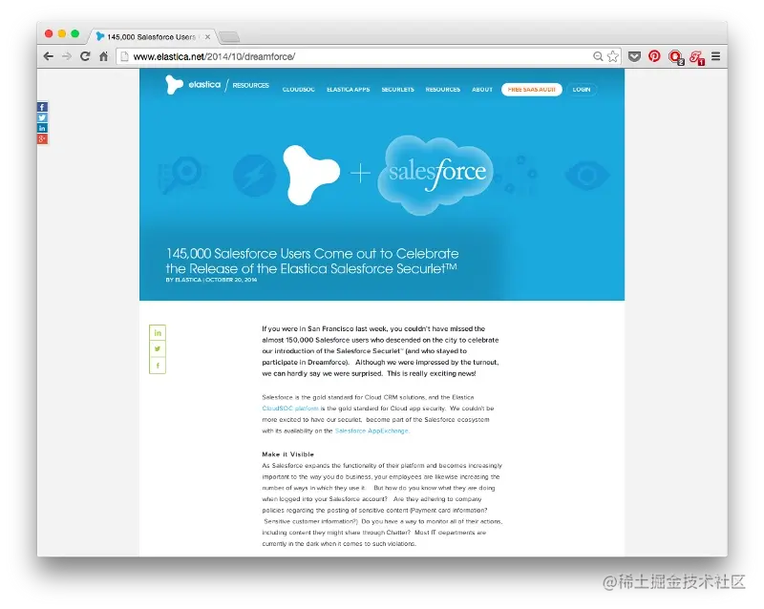The height and width of the screenshot is (609, 764).
Task: Open the Elastica Apps nav menu item
Action: coord(348,90)
